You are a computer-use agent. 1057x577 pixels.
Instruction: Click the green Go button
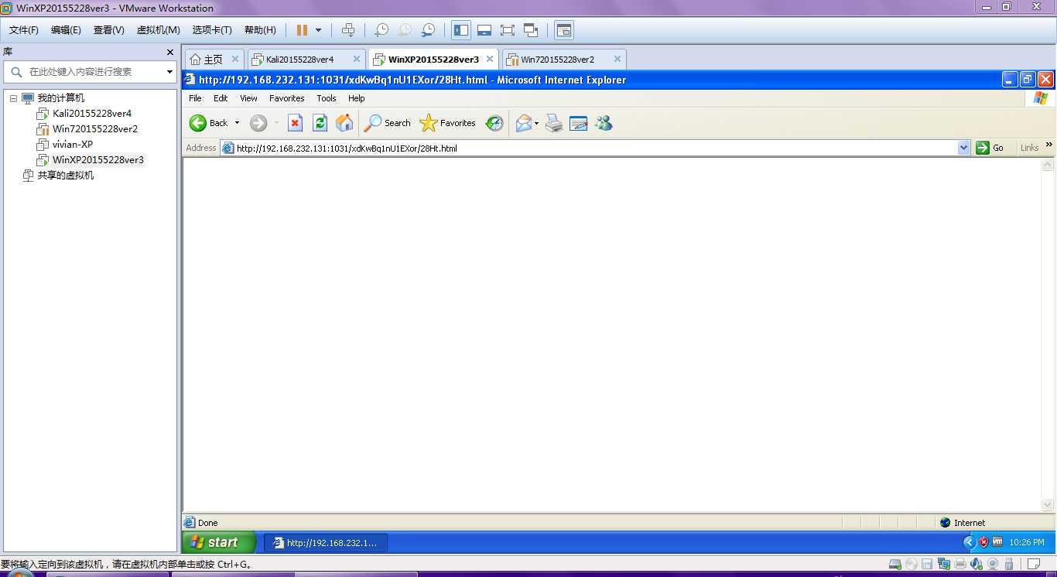(x=990, y=148)
